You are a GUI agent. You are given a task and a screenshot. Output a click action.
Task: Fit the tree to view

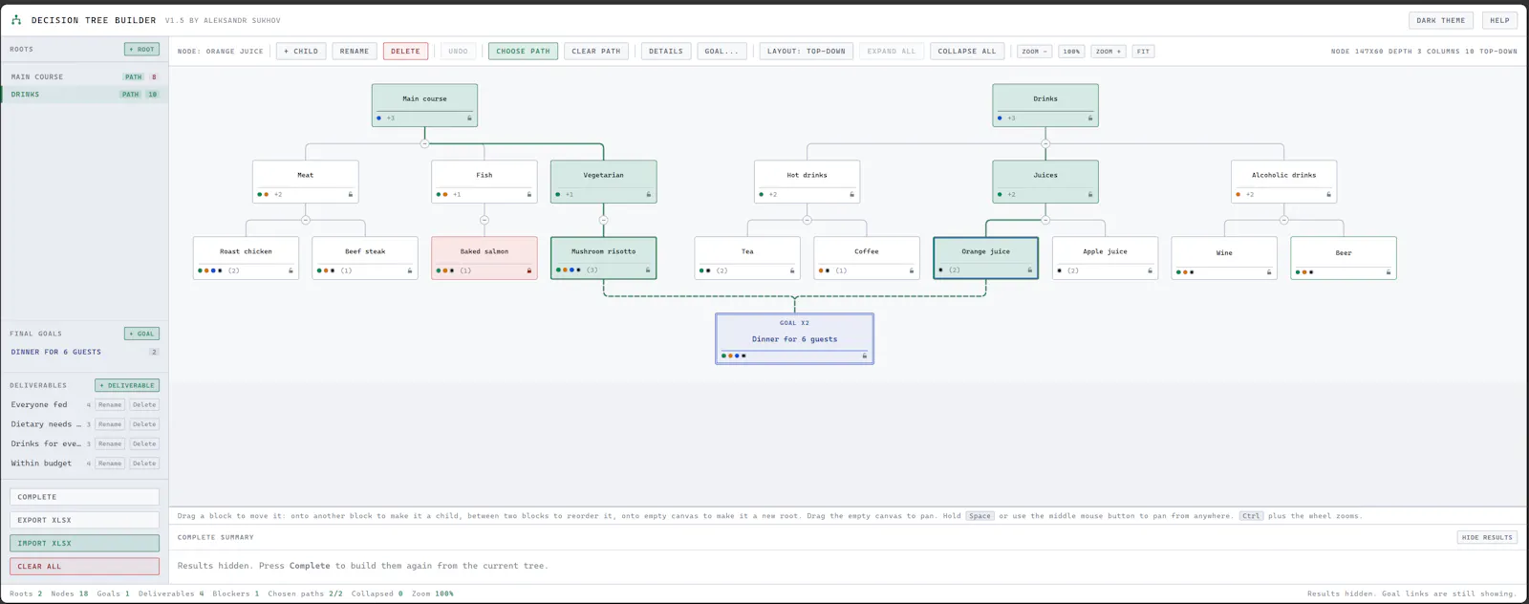pos(1143,52)
